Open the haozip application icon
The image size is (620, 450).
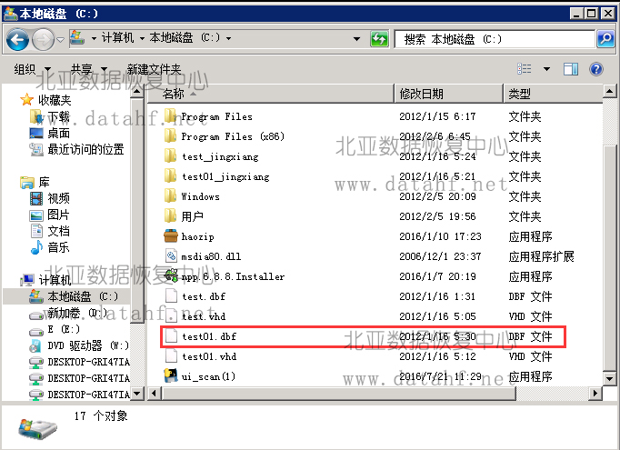point(170,236)
